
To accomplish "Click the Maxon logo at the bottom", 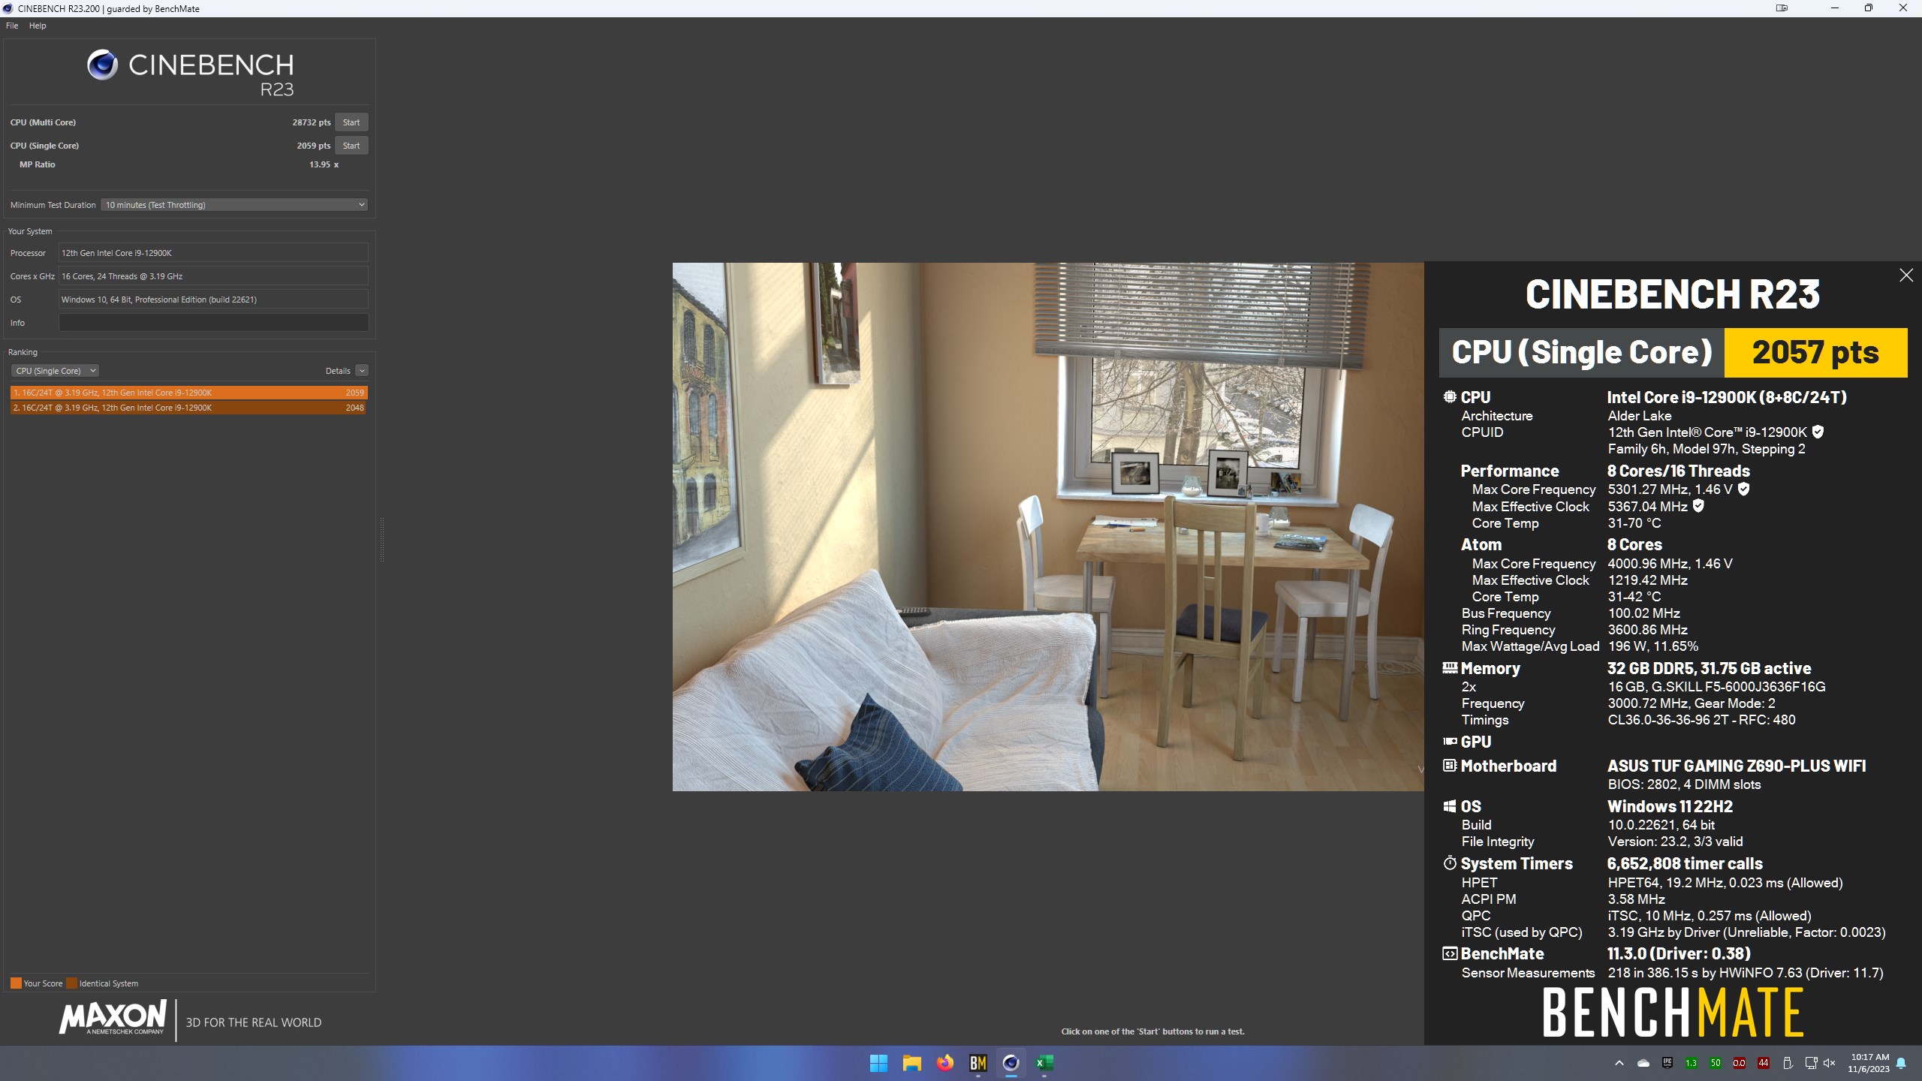I will 113,1018.
